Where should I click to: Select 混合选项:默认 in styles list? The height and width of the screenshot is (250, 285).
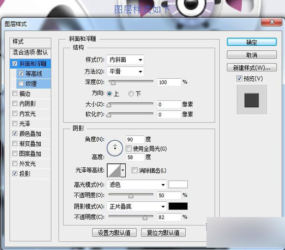pos(30,53)
